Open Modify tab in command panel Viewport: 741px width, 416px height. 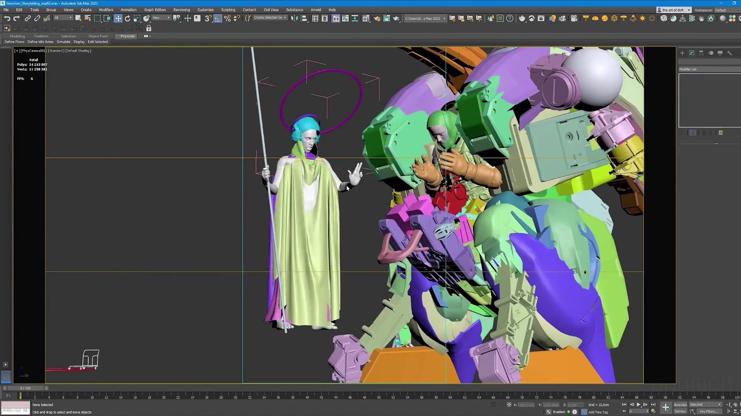point(692,53)
